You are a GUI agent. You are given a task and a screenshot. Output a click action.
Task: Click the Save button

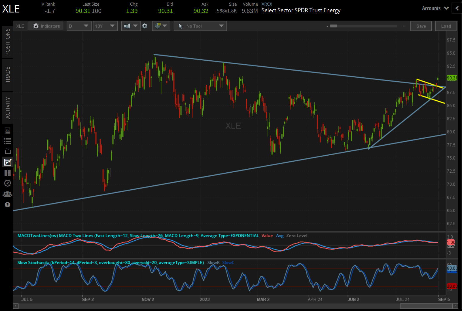tap(421, 26)
